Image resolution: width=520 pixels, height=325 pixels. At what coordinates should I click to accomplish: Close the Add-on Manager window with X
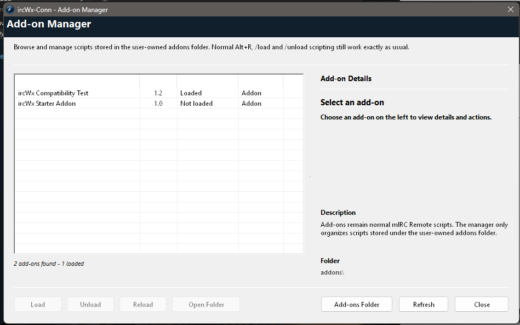tap(510, 10)
